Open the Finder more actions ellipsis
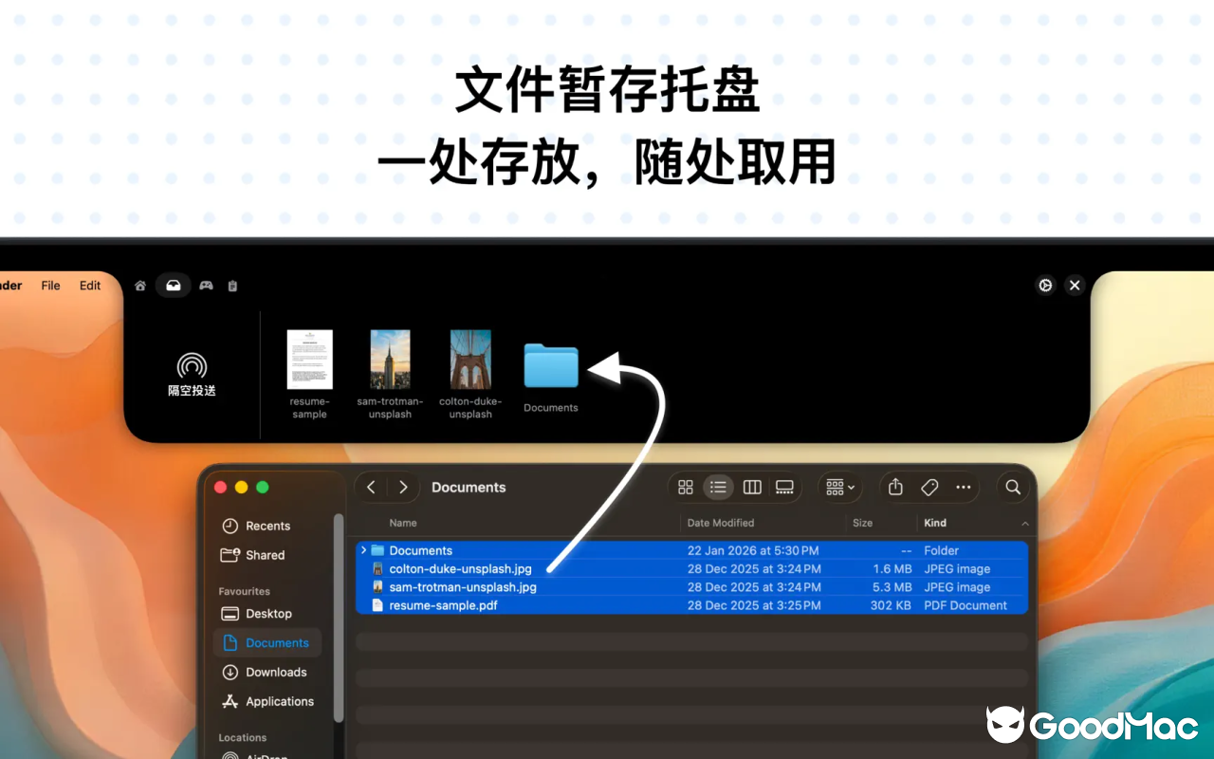 tap(964, 487)
